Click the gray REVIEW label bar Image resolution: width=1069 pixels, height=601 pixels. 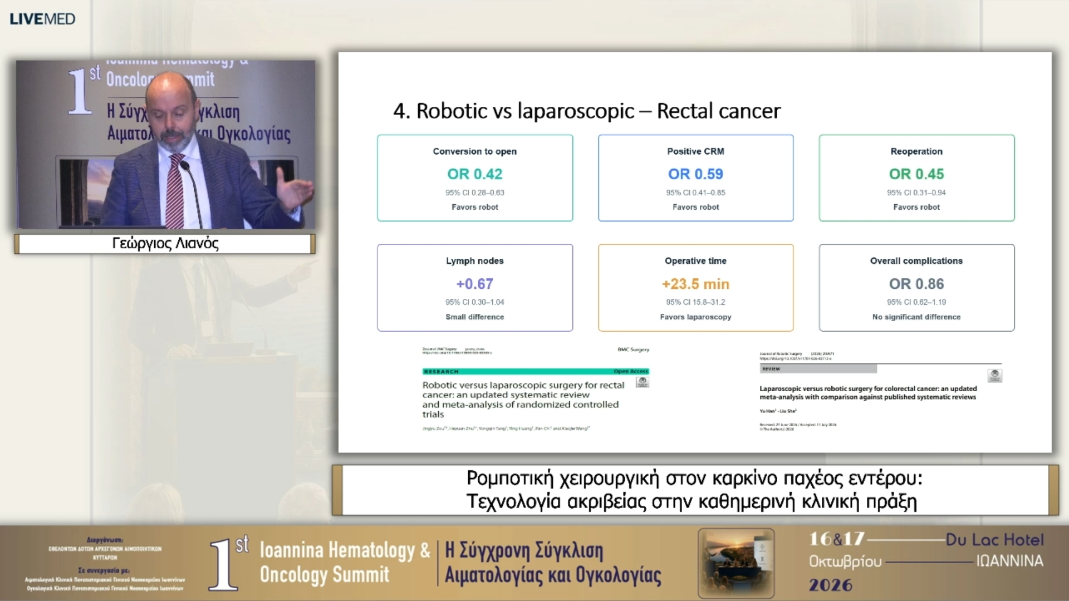coord(818,369)
